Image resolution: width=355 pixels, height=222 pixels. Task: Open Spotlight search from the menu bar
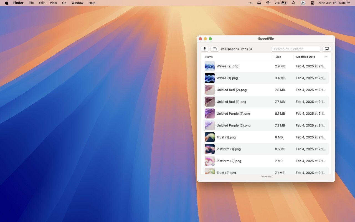tap(293, 3)
